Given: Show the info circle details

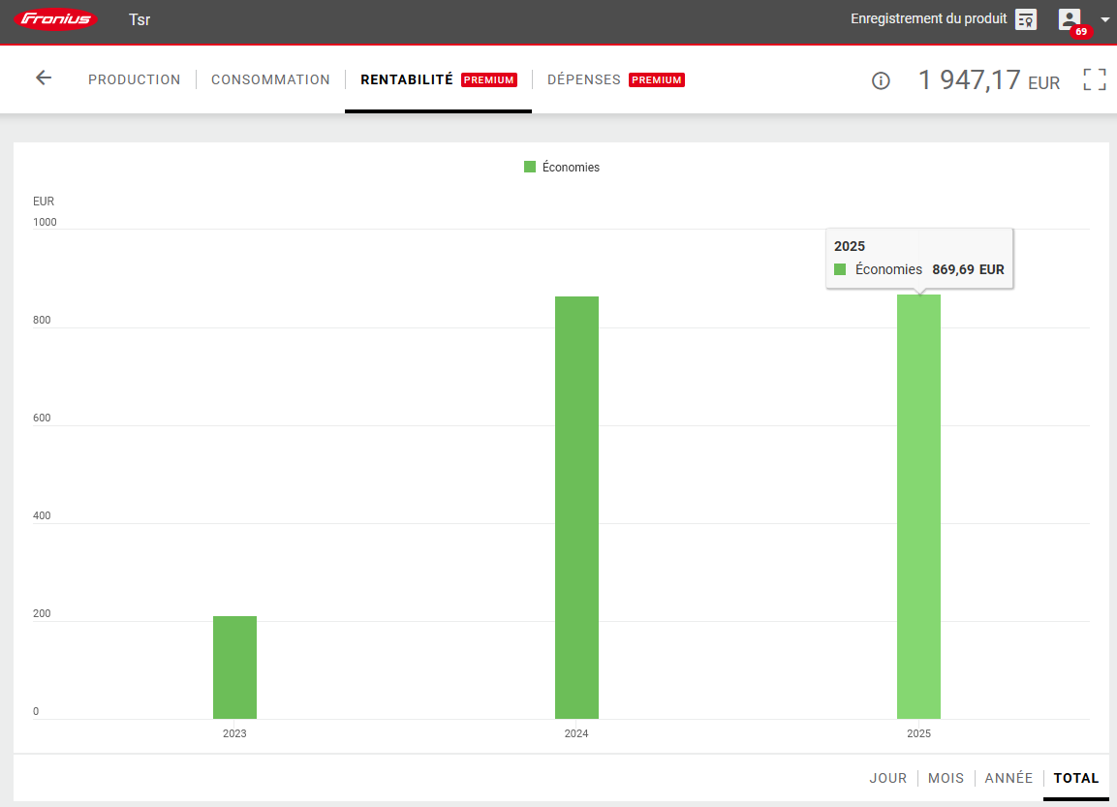Looking at the screenshot, I should tap(881, 81).
